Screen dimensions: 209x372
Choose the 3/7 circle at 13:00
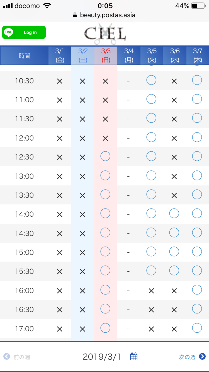(197, 175)
